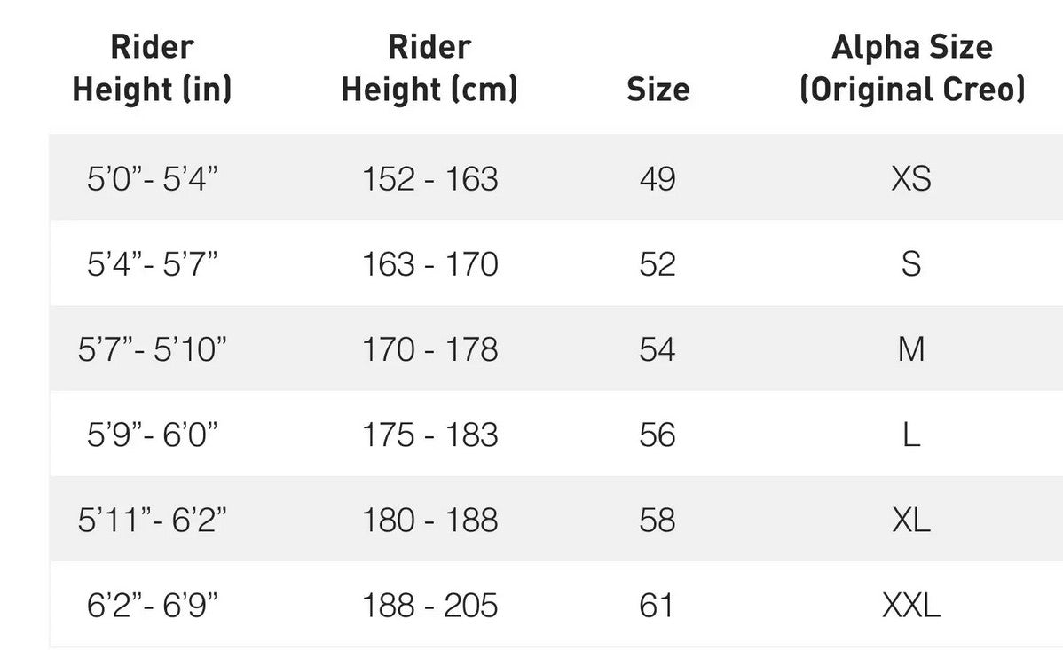
Task: Select the 5'11"- 6'2" height cell
Action: 152,520
